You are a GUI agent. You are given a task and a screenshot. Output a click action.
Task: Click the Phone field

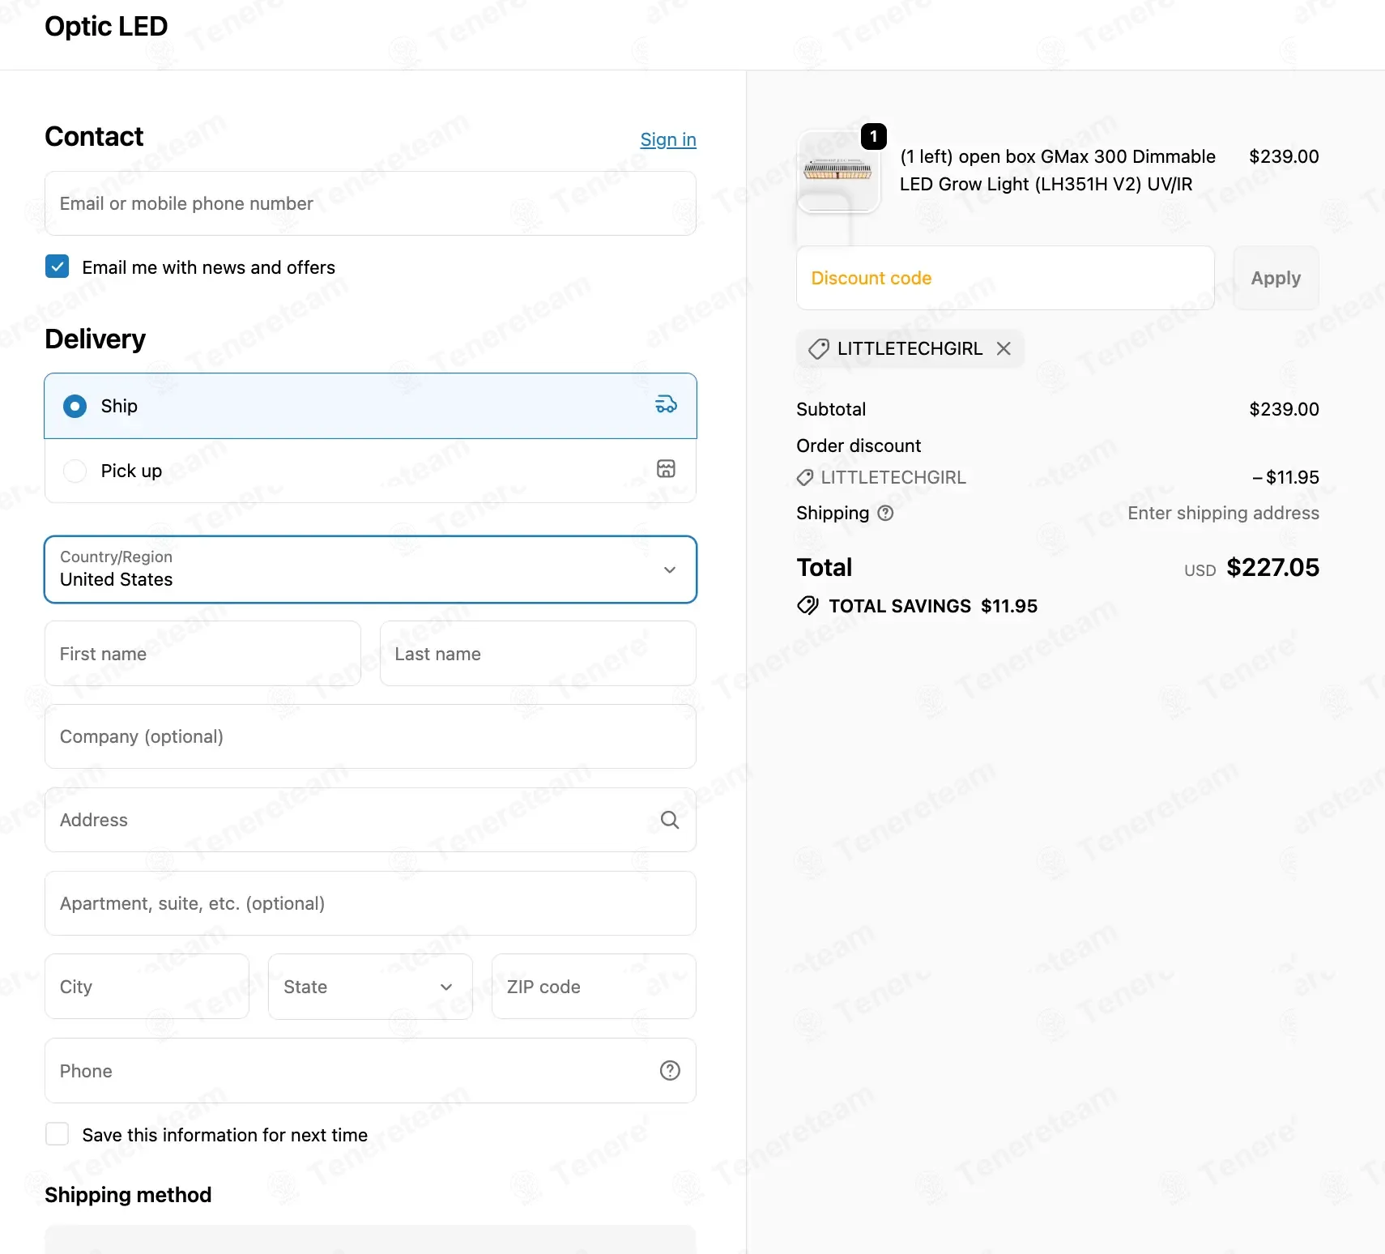pos(370,1071)
